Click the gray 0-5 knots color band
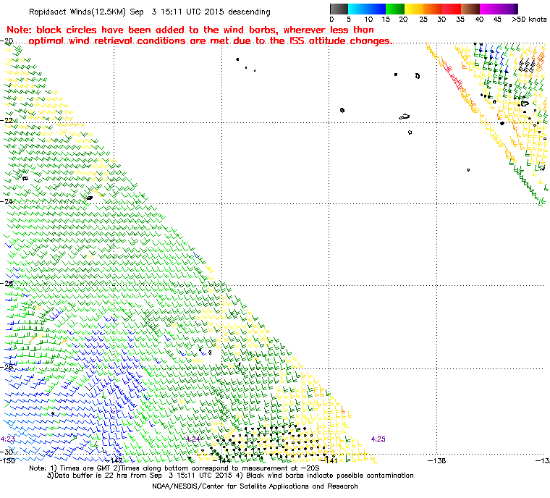Image resolution: width=550 pixels, height=498 pixels. pyautogui.click(x=339, y=9)
